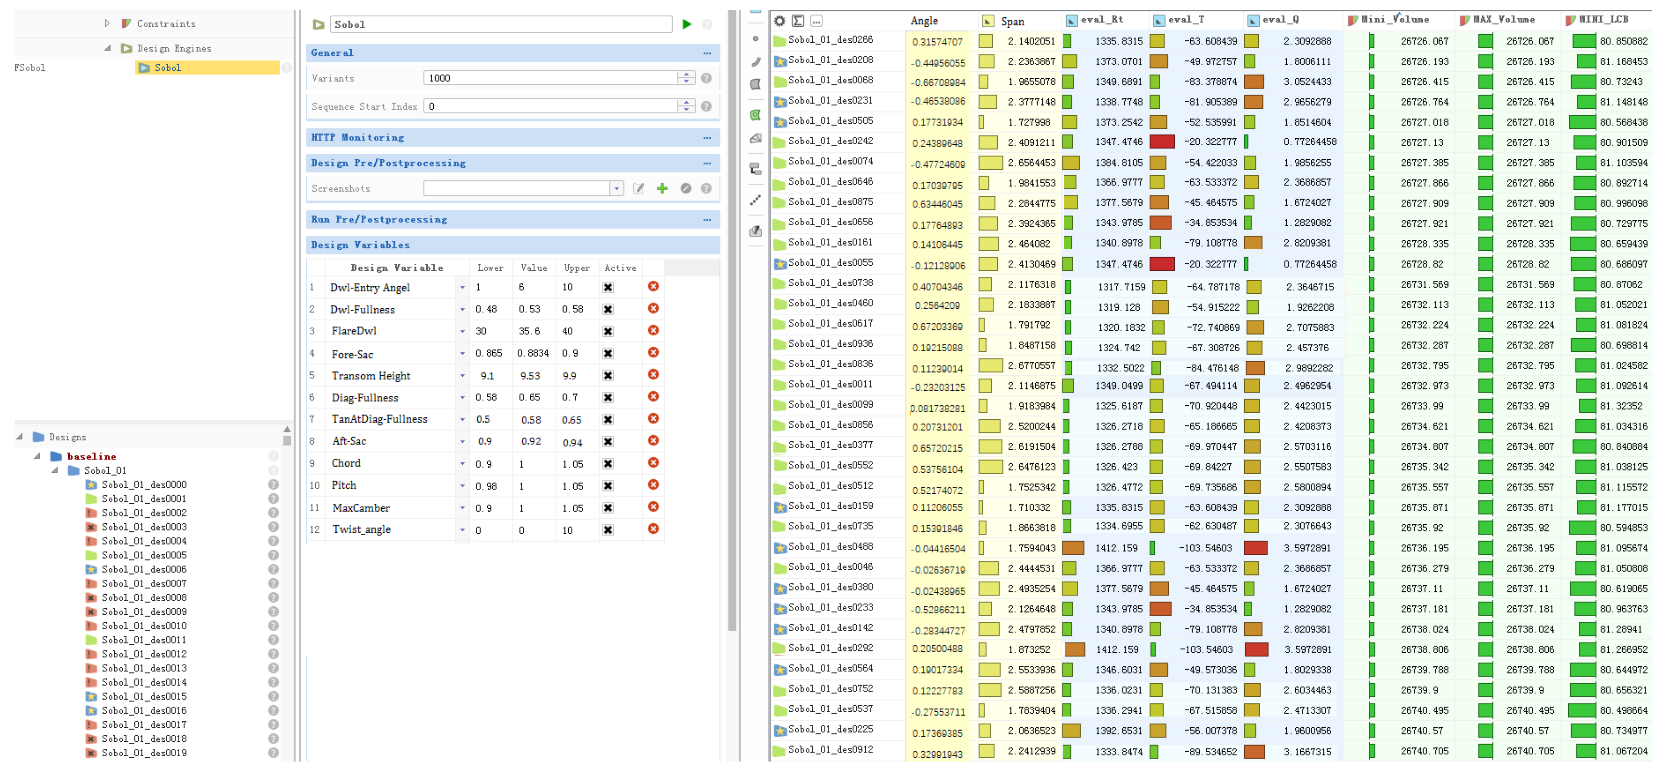Click red eval_T bar of des0242
Screen dimensions: 1672x774
[1161, 142]
